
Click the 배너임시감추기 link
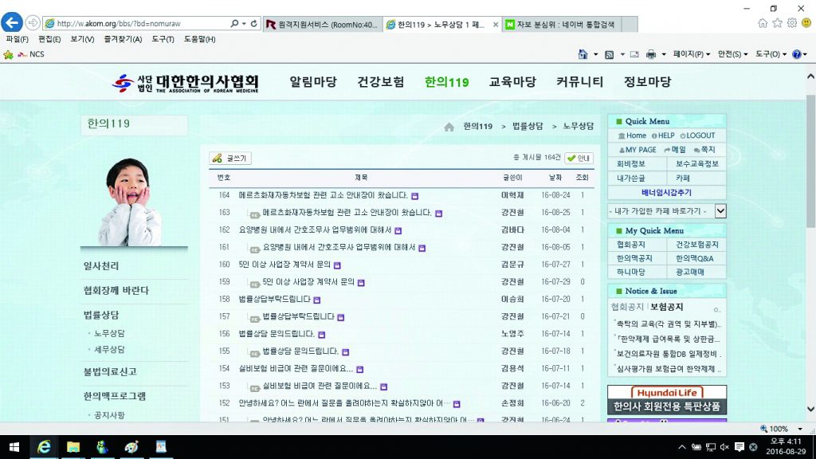(x=666, y=191)
